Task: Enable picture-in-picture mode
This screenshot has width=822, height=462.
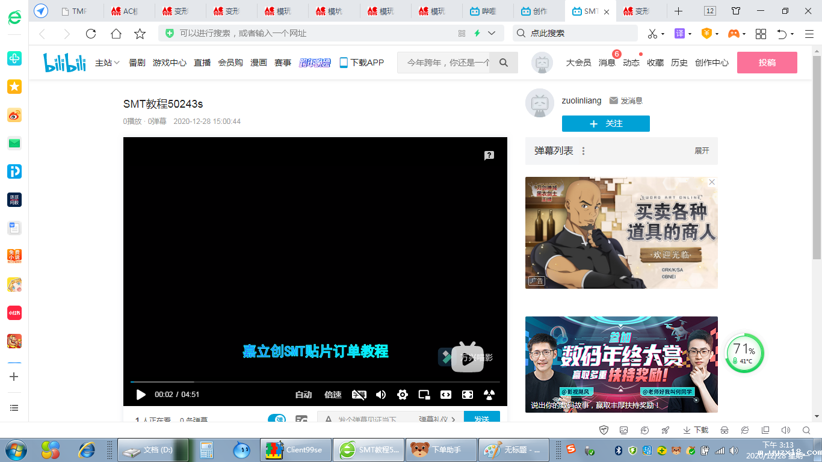Action: pyautogui.click(x=424, y=395)
